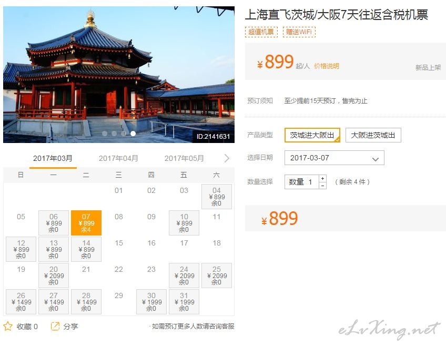Go to next months with right chevron arrow
Image resolution: width=446 pixels, height=347 pixels.
[227, 158]
